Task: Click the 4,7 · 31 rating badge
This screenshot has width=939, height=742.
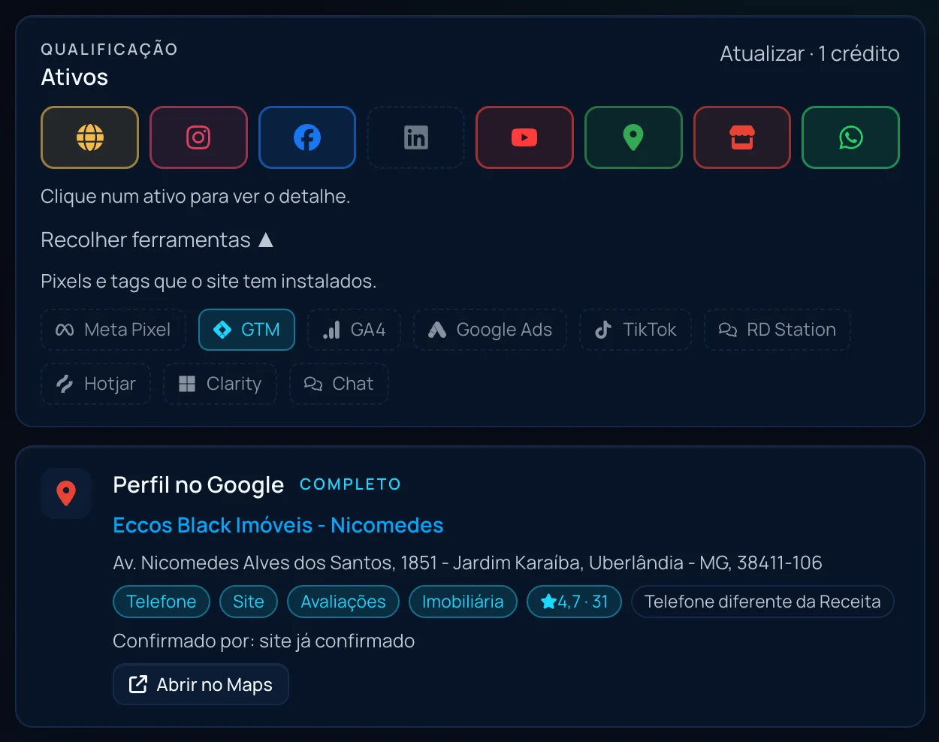Action: 574,602
